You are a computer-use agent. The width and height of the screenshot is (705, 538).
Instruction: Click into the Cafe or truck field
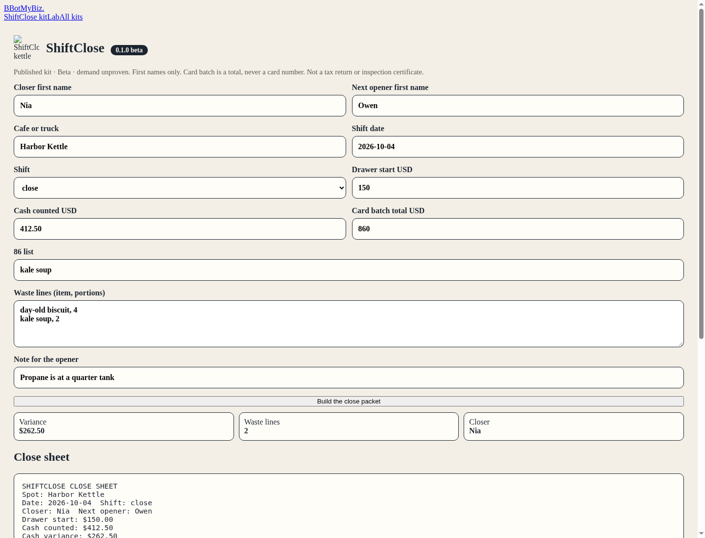pos(180,147)
